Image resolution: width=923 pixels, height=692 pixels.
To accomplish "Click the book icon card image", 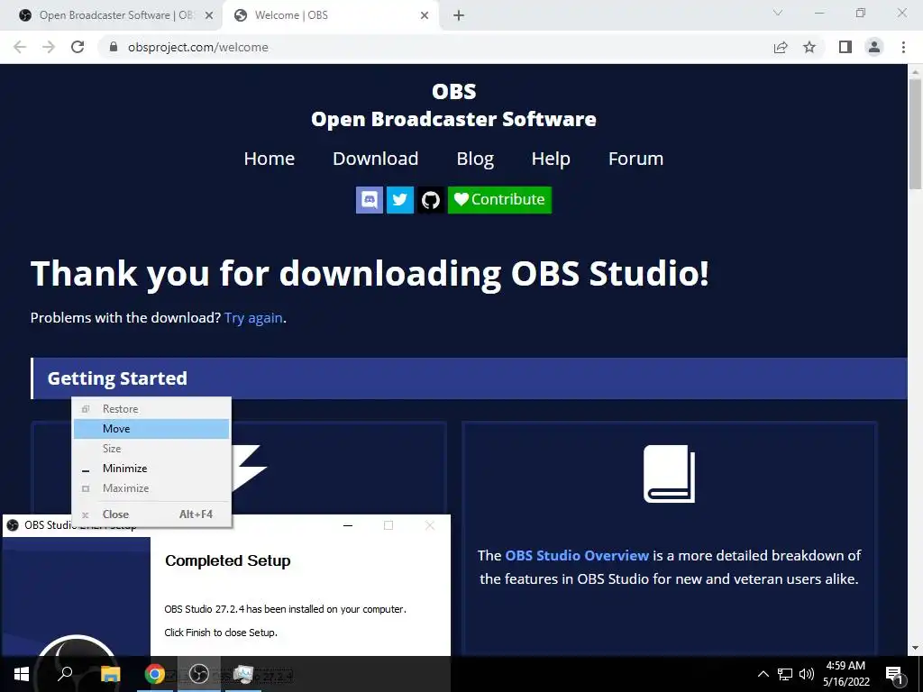I will click(x=670, y=474).
